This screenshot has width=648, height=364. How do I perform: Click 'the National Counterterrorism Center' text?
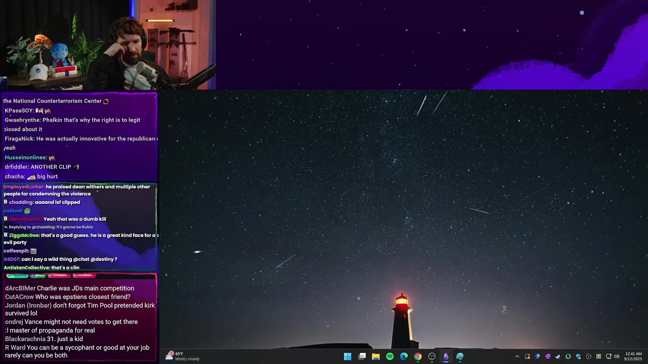pos(52,101)
